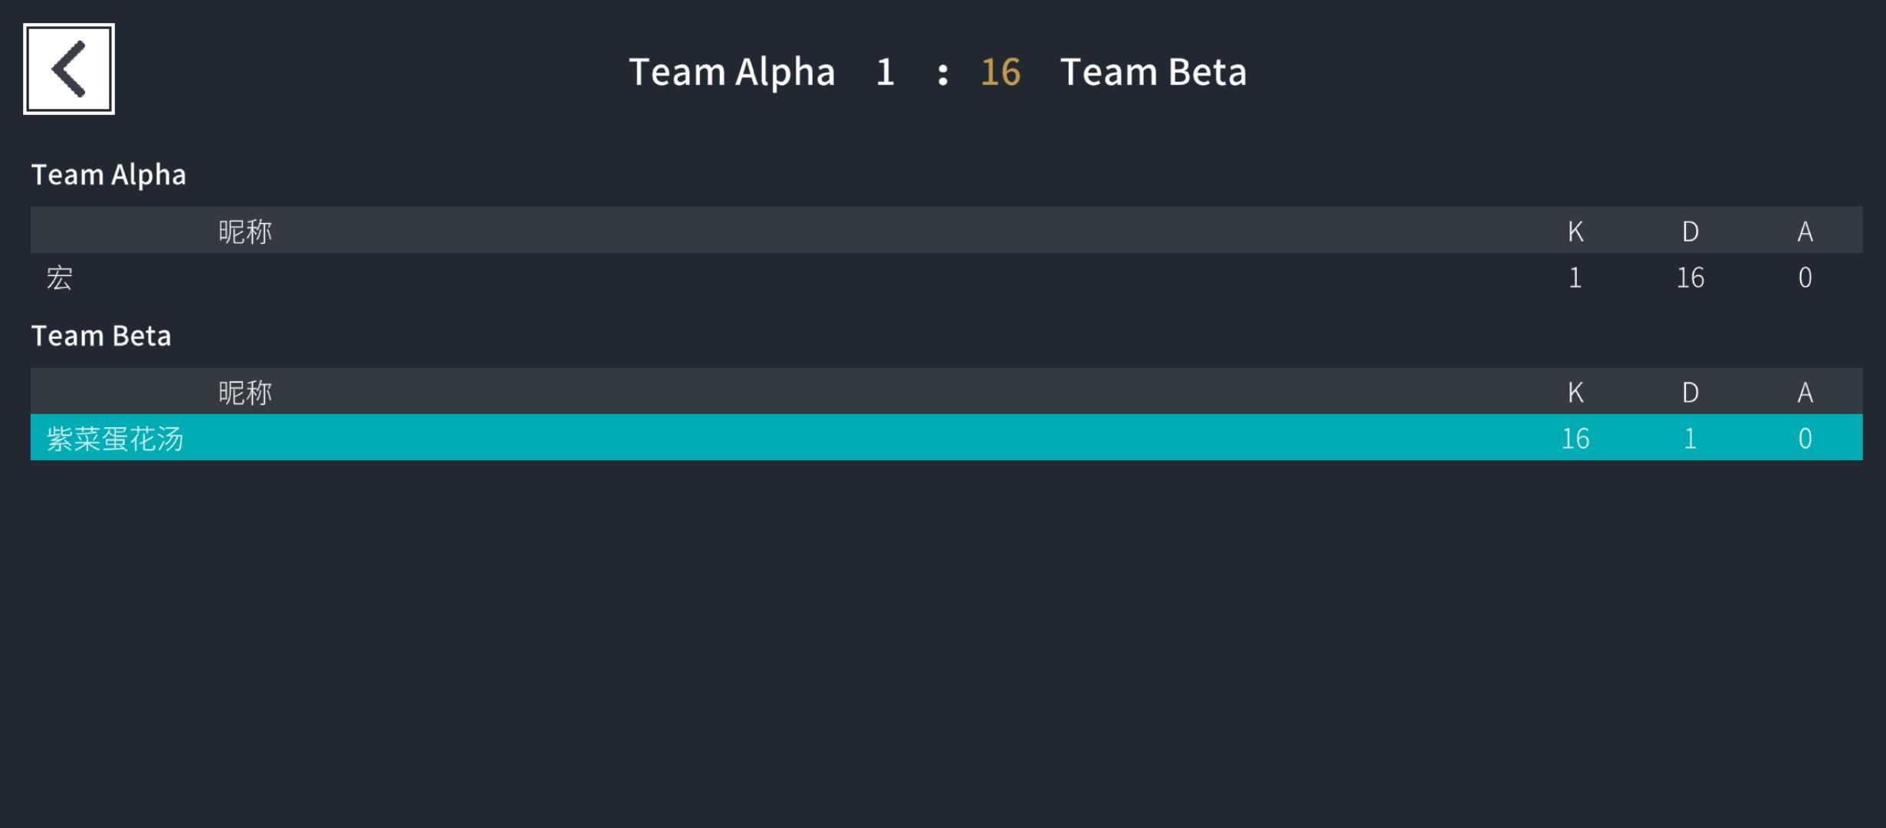Click the 昵称 column header for Team Alpha
Viewport: 1886px width, 828px height.
click(x=245, y=231)
